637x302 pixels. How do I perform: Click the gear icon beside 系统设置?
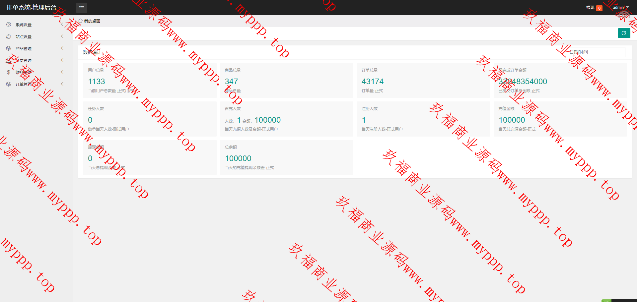pyautogui.click(x=9, y=25)
